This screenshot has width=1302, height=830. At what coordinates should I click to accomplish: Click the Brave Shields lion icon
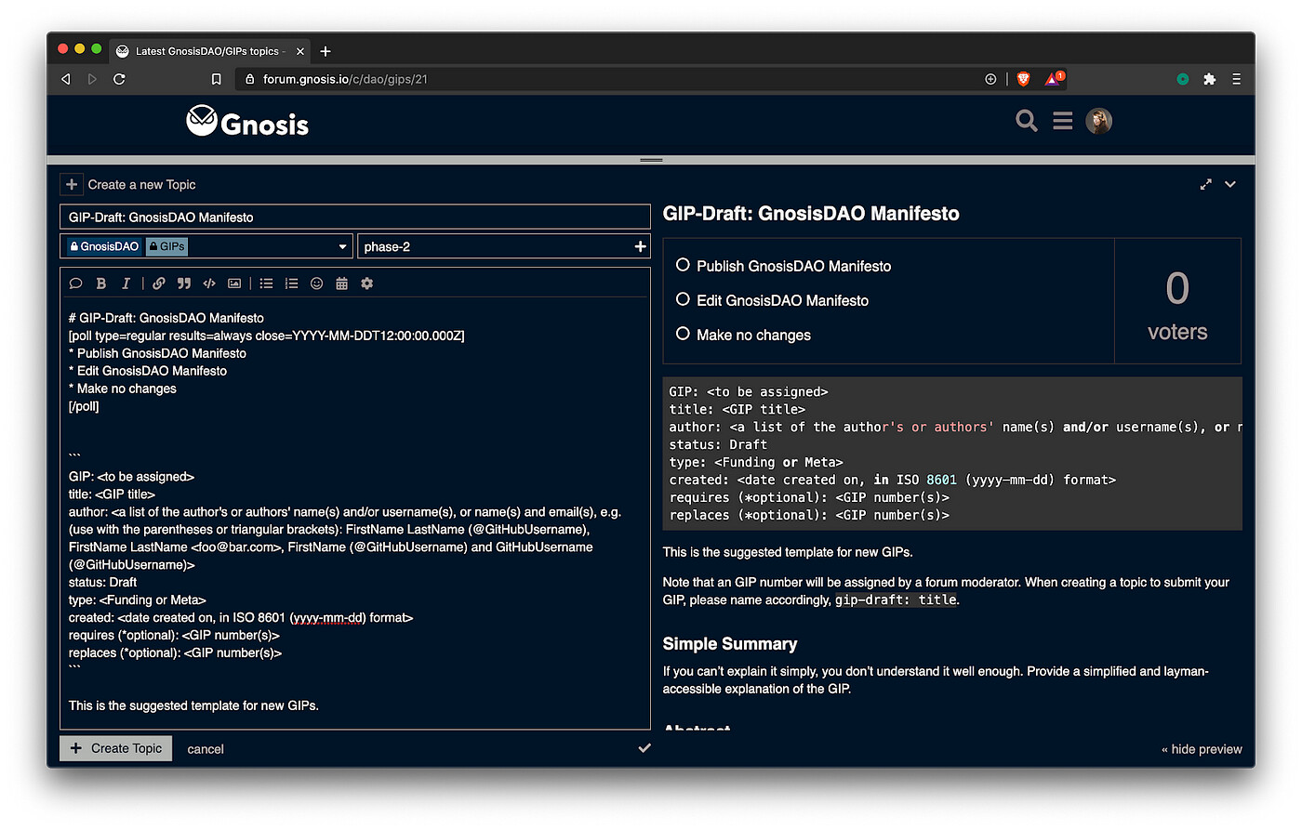coord(1024,79)
